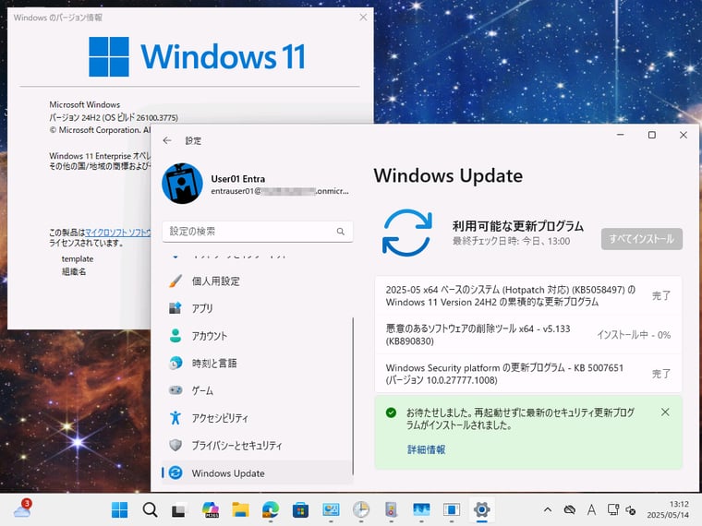Viewport: 702px width, 526px height.
Task: Click the person icon beside アカウント
Action: tap(175, 336)
